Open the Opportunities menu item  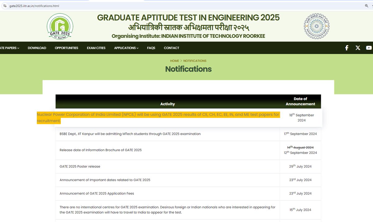pyautogui.click(x=67, y=48)
